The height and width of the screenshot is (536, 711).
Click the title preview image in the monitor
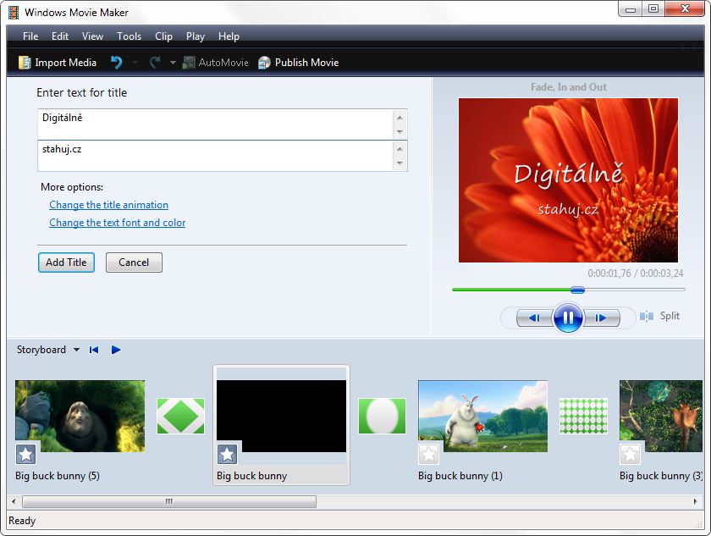[568, 180]
